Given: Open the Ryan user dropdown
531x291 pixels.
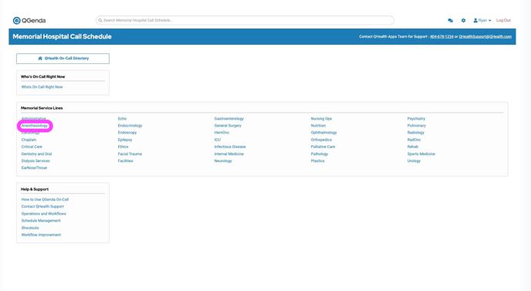Looking at the screenshot, I should (482, 20).
